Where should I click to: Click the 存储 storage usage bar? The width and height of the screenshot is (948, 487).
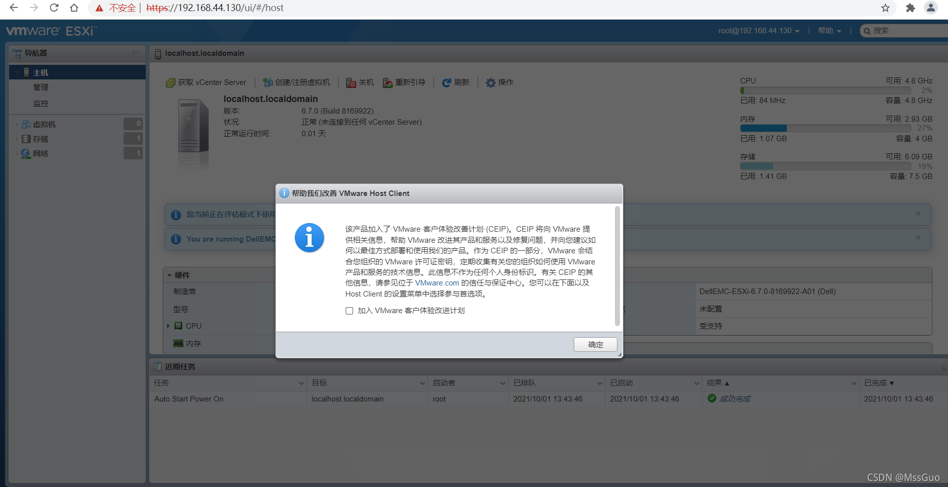(825, 166)
